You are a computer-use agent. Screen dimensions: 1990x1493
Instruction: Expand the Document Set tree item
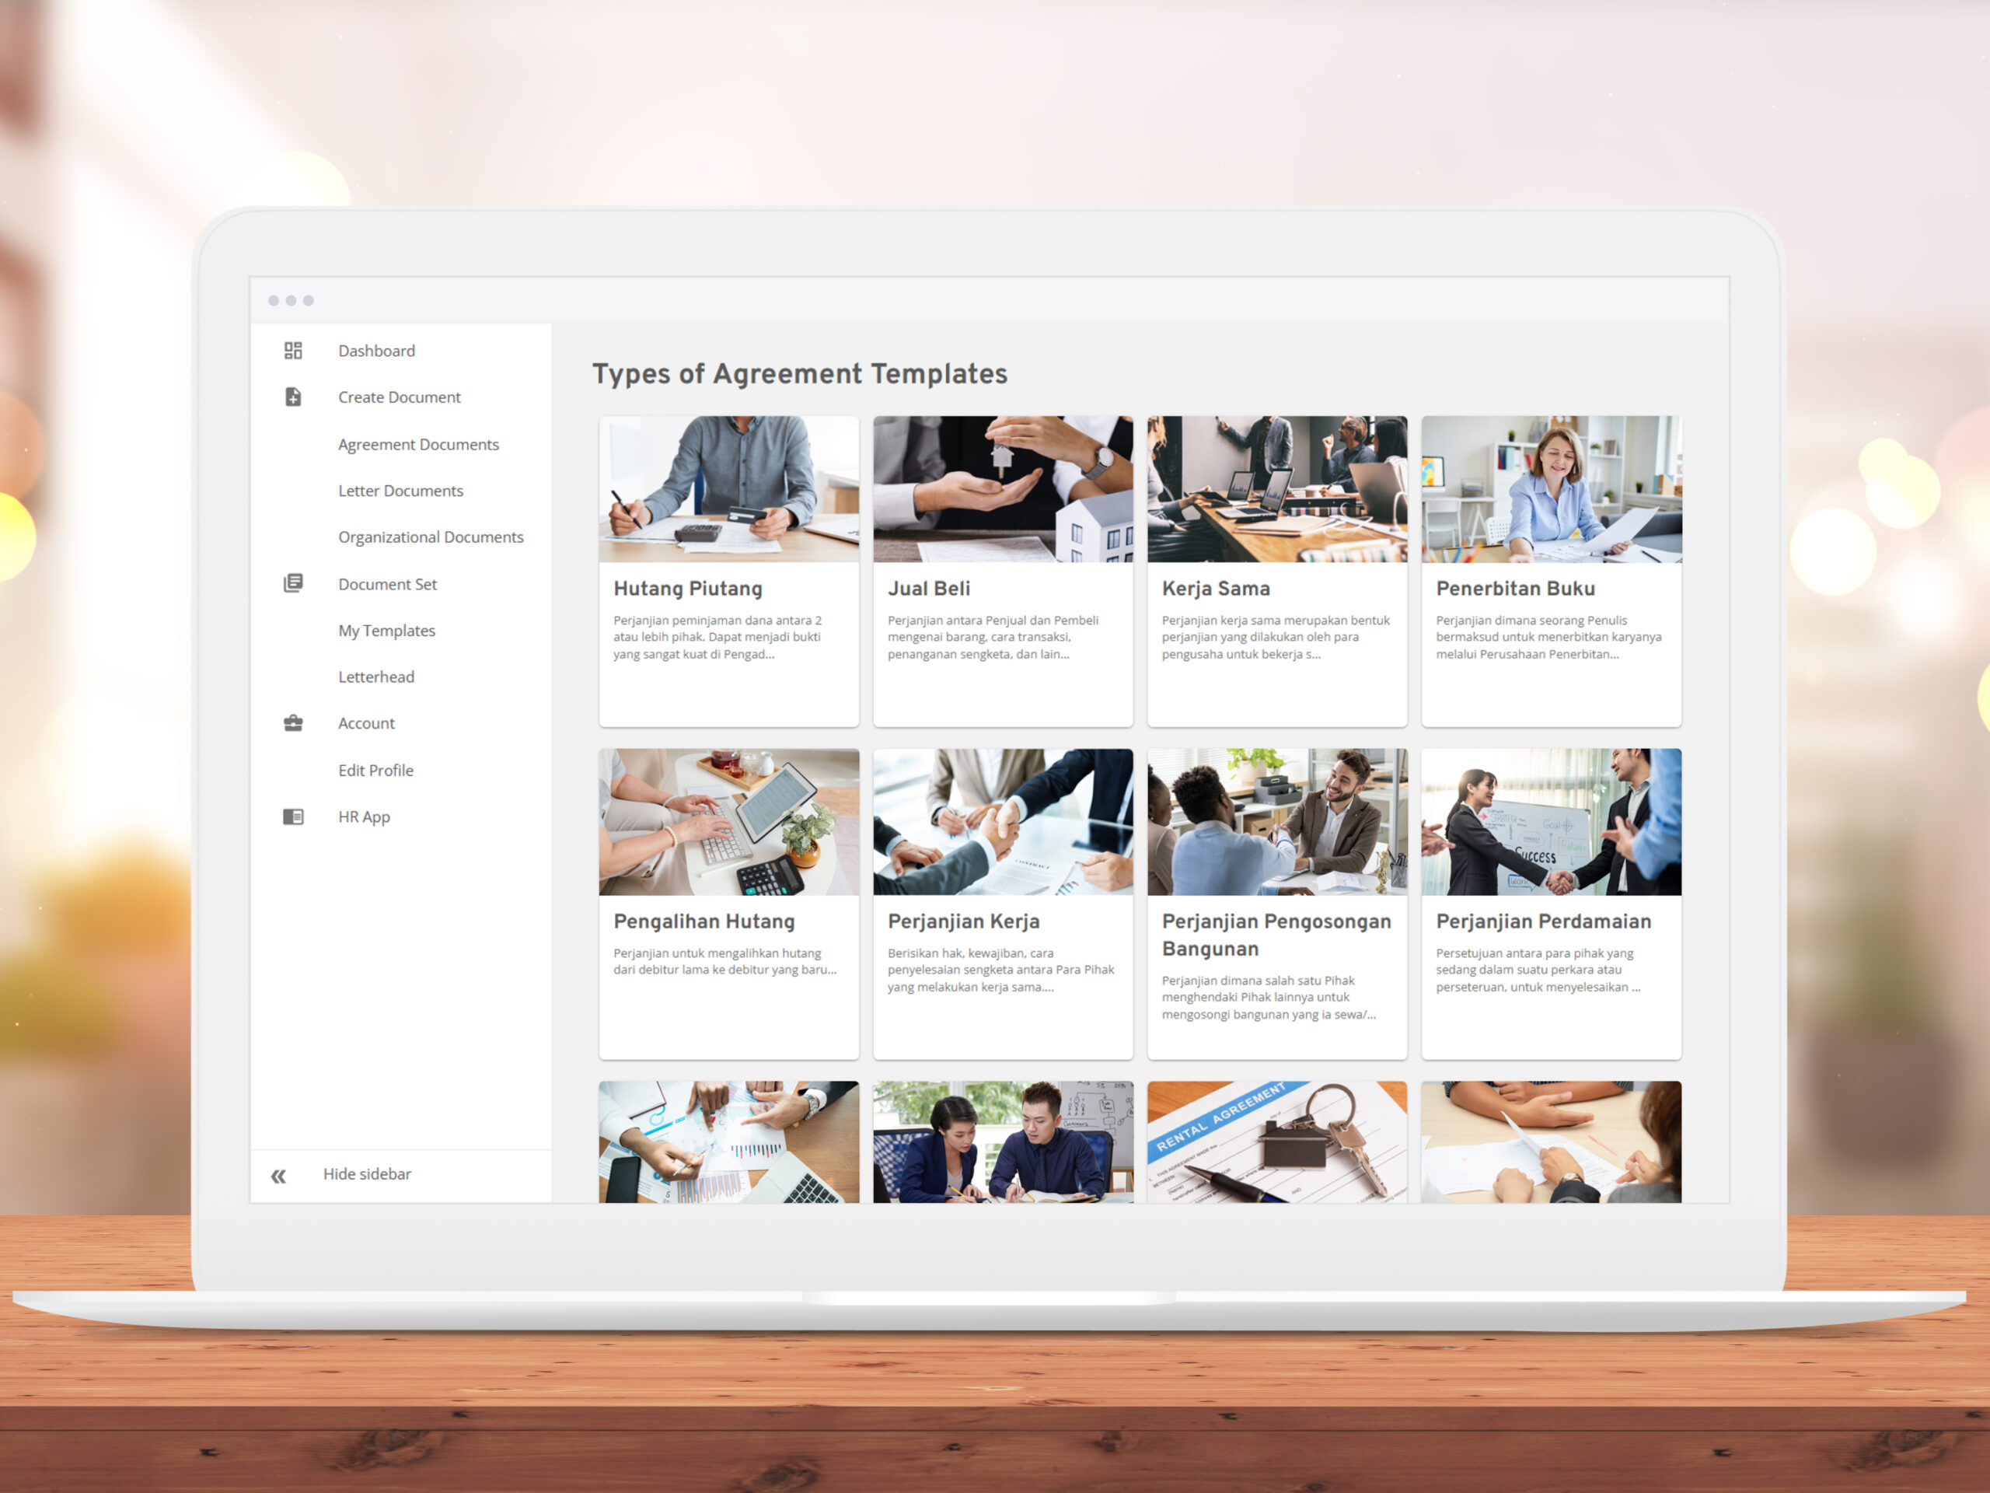coord(386,583)
